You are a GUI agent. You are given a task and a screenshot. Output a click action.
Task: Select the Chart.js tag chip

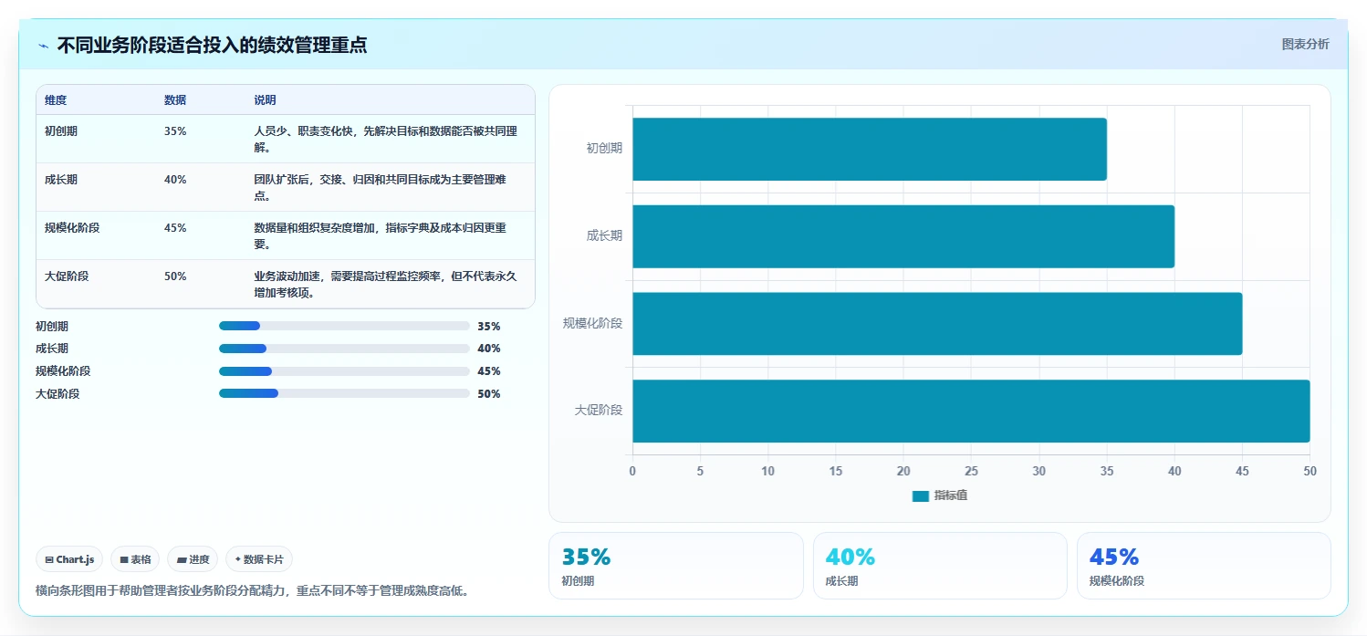coord(69,559)
